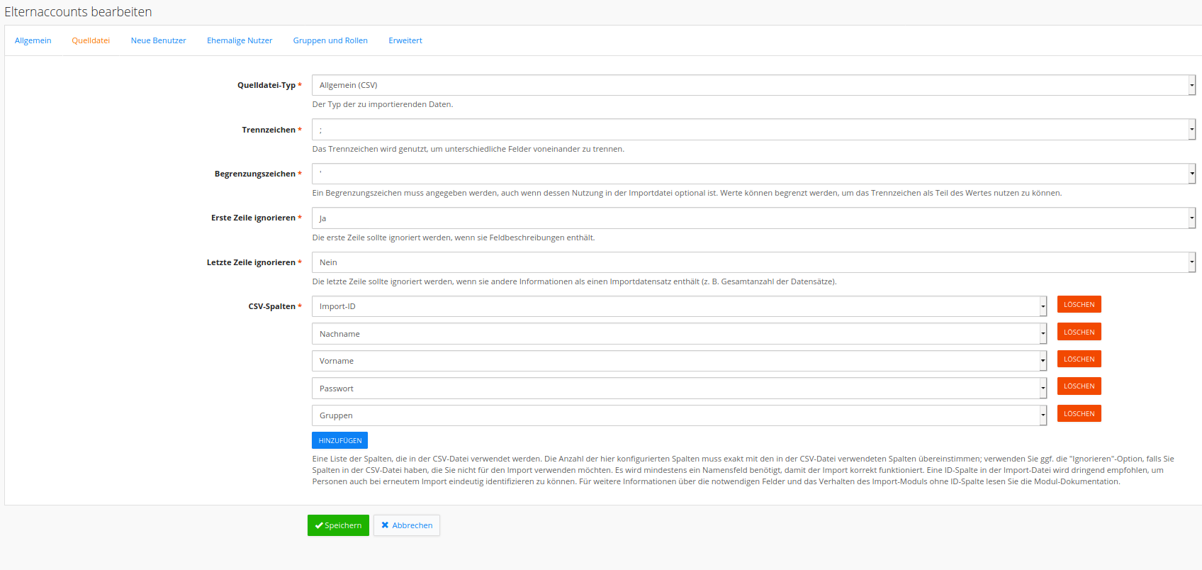Click Hinzufügen to add a column
This screenshot has width=1202, height=570.
click(x=339, y=440)
